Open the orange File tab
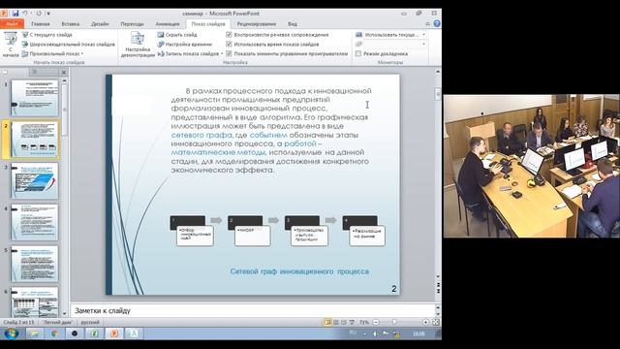The height and width of the screenshot is (349, 620). tap(12, 23)
